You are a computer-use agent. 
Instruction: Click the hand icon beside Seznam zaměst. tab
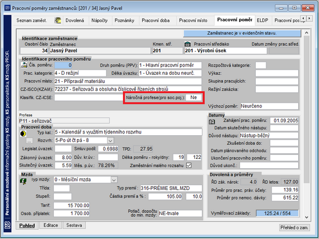58,20
